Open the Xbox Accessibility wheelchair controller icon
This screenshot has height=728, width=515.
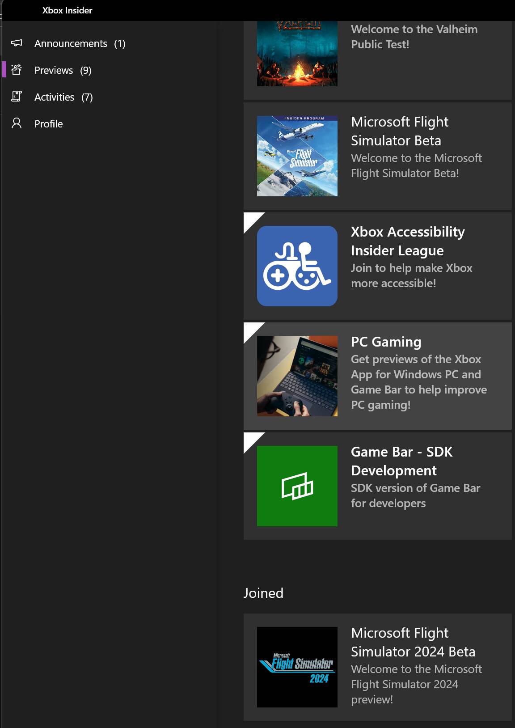coord(297,266)
